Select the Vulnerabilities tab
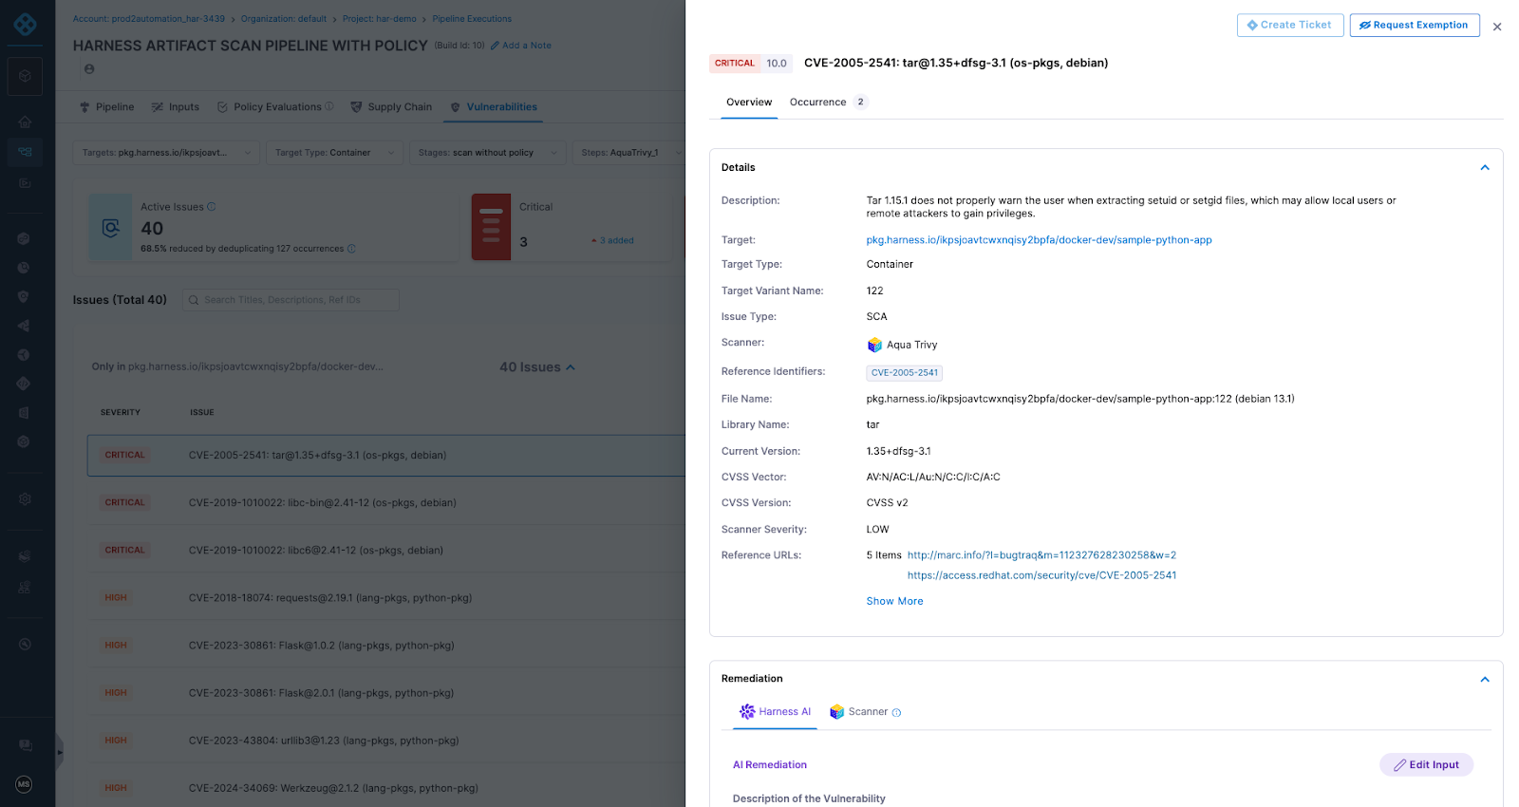 [x=494, y=107]
